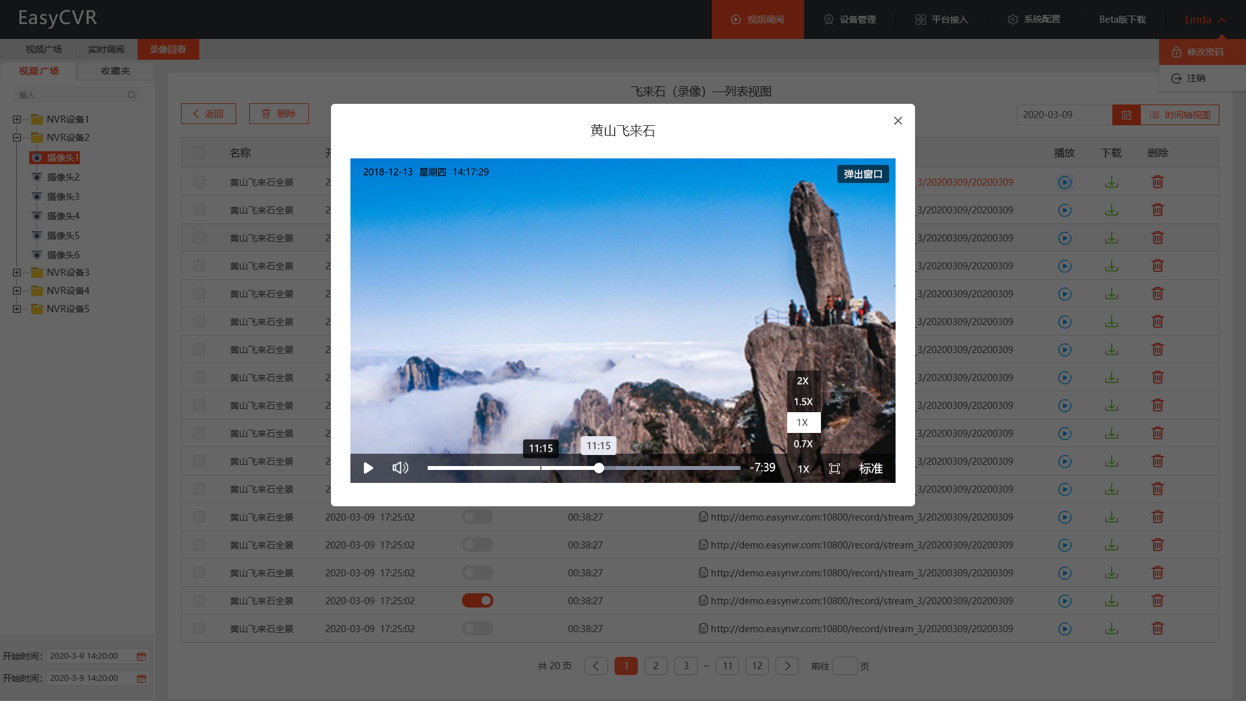Download the first recording in the list
The image size is (1246, 701).
click(1111, 182)
